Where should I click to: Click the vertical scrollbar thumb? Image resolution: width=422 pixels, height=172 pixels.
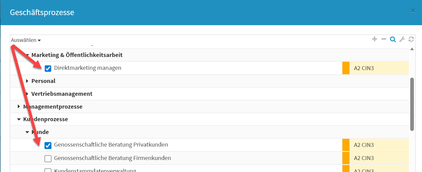tap(412, 104)
